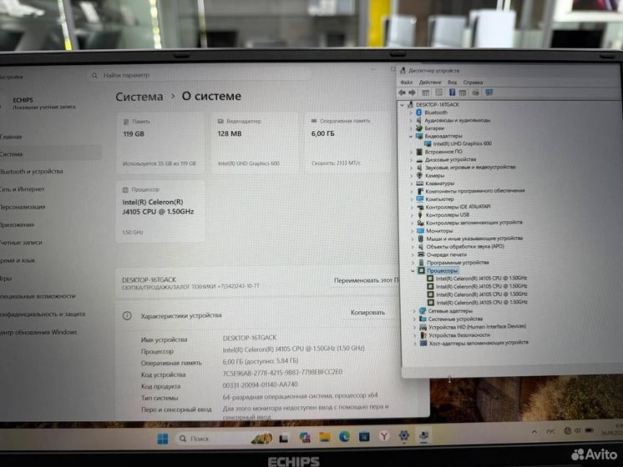This screenshot has height=467, width=623.
Task: Expand the Компьютер node
Action: [x=412, y=199]
